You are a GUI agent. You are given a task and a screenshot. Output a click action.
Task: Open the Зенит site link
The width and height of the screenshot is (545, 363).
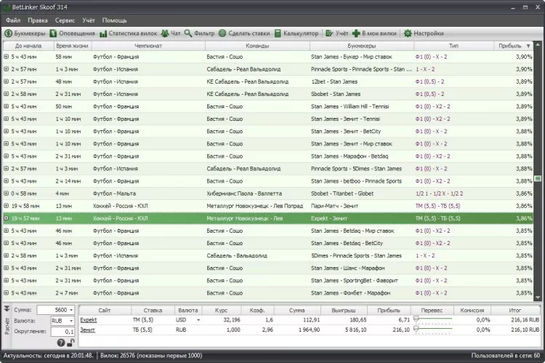click(x=87, y=330)
